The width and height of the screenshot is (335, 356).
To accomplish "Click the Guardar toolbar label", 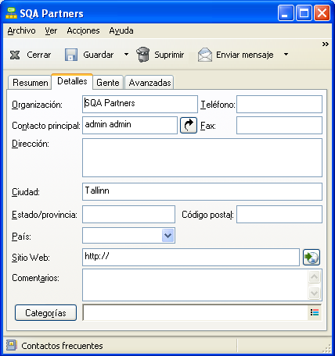I will point(99,55).
